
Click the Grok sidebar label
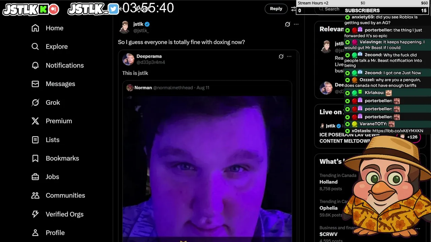pos(53,102)
